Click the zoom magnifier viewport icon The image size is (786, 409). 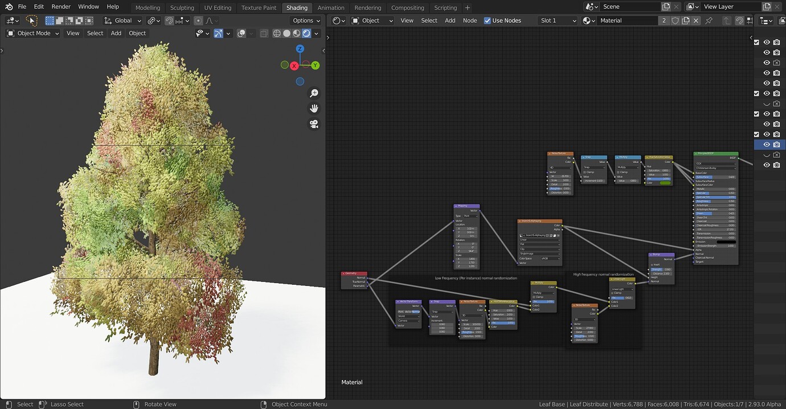(x=314, y=93)
